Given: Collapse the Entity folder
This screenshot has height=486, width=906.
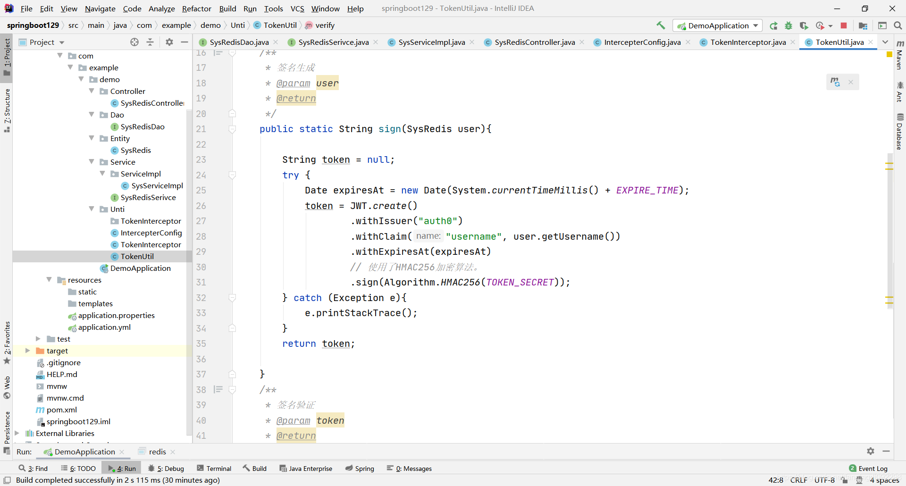Looking at the screenshot, I should coord(92,138).
